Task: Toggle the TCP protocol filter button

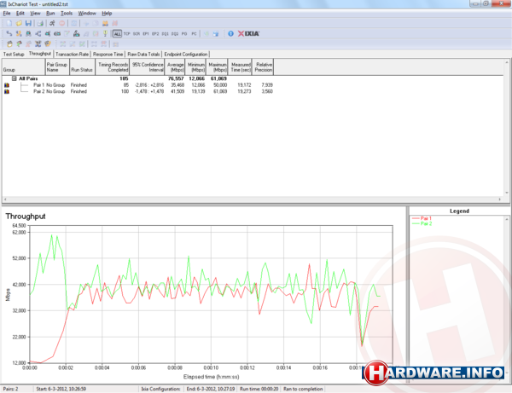Action: tap(127, 33)
